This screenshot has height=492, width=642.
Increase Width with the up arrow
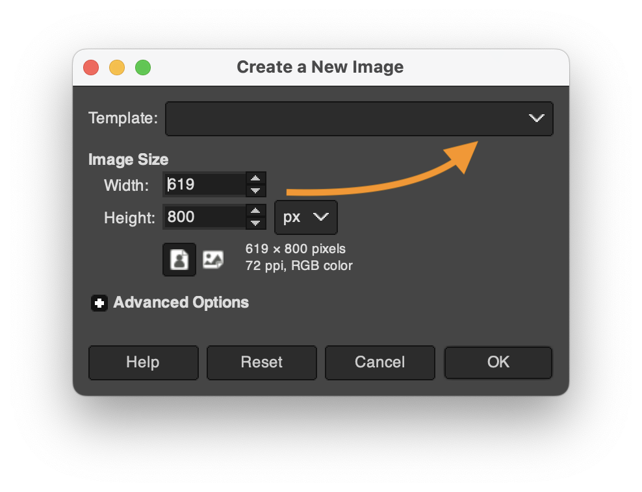256,178
